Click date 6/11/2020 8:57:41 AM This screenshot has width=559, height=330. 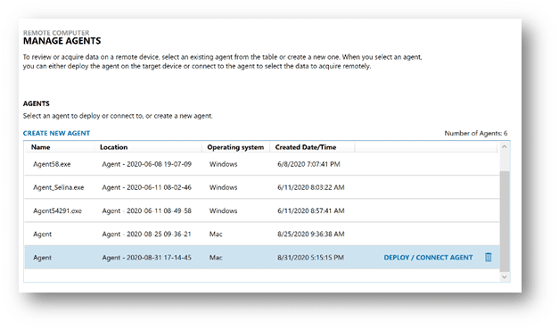coord(311,210)
